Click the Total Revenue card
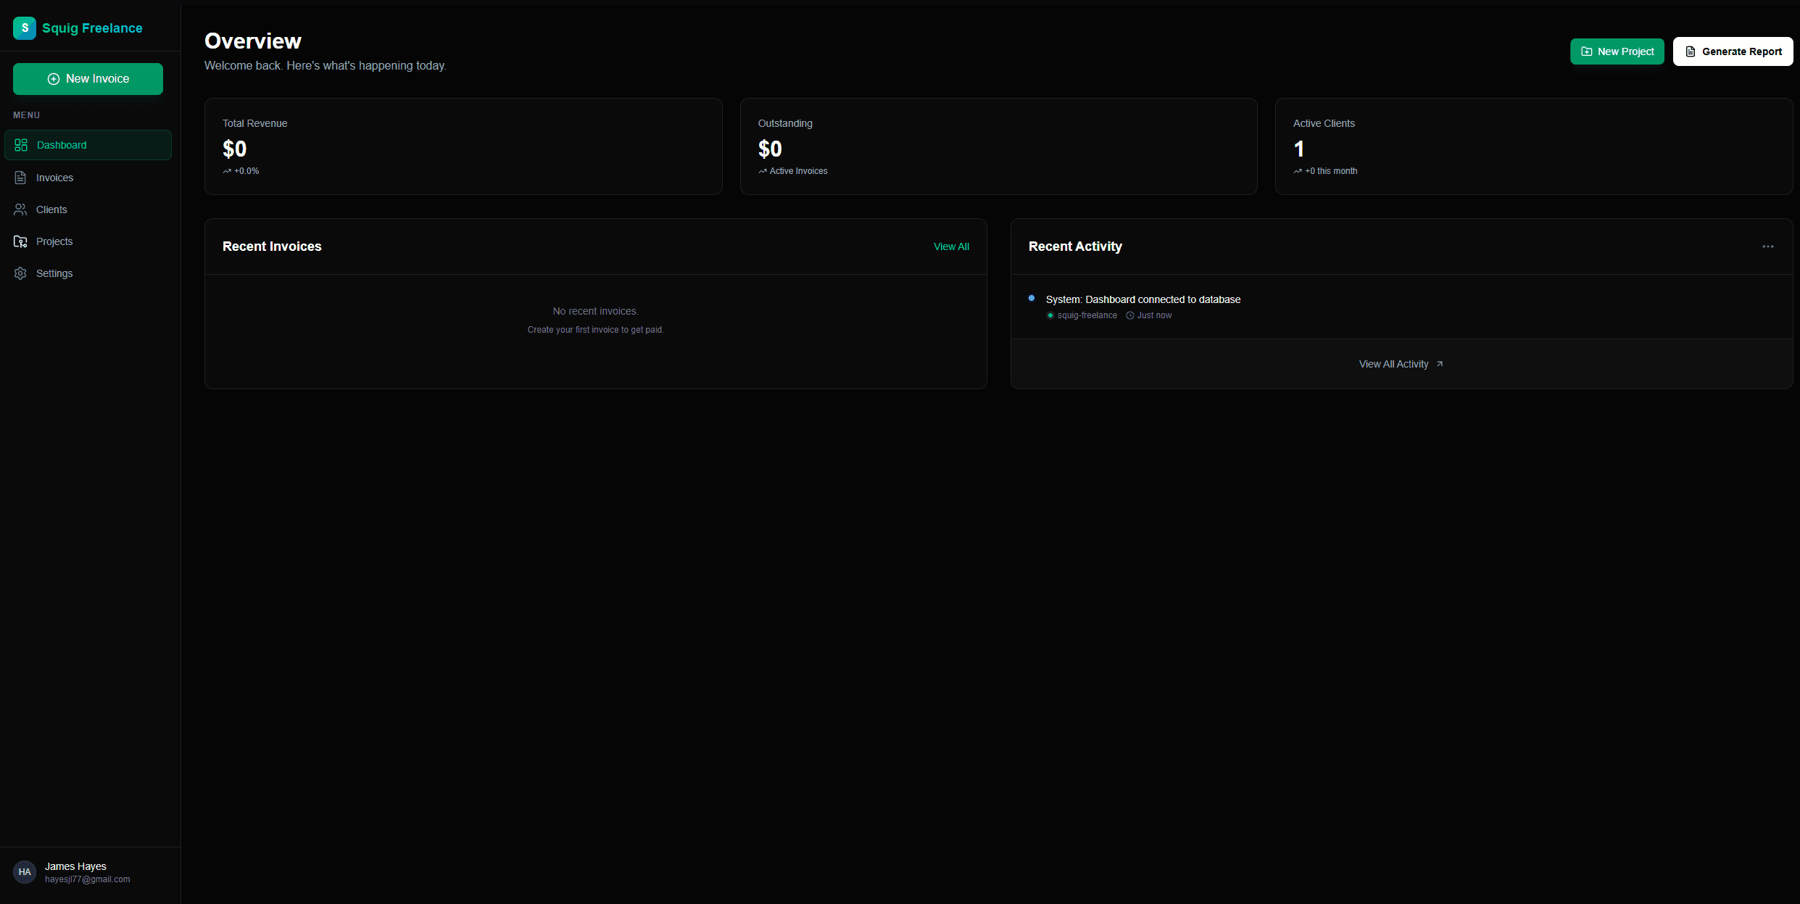 click(463, 146)
